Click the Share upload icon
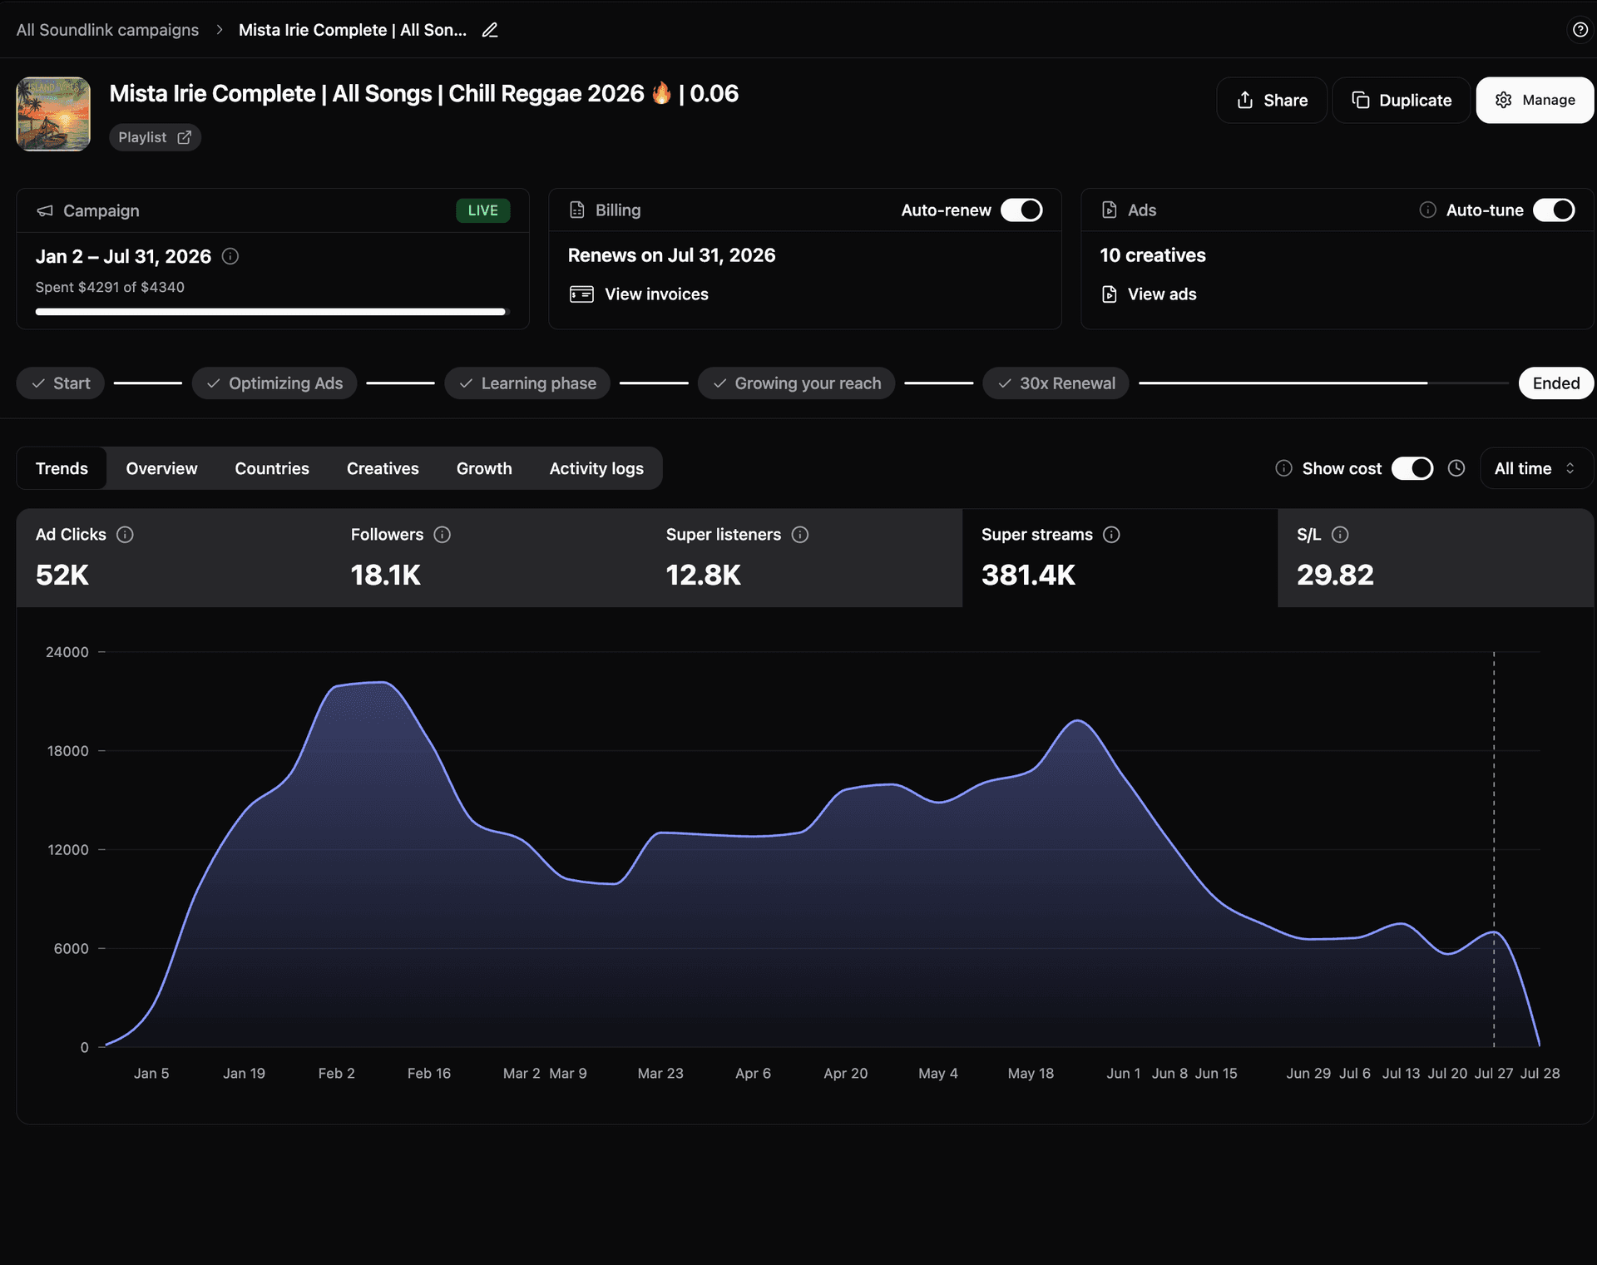Viewport: 1597px width, 1265px height. point(1245,100)
